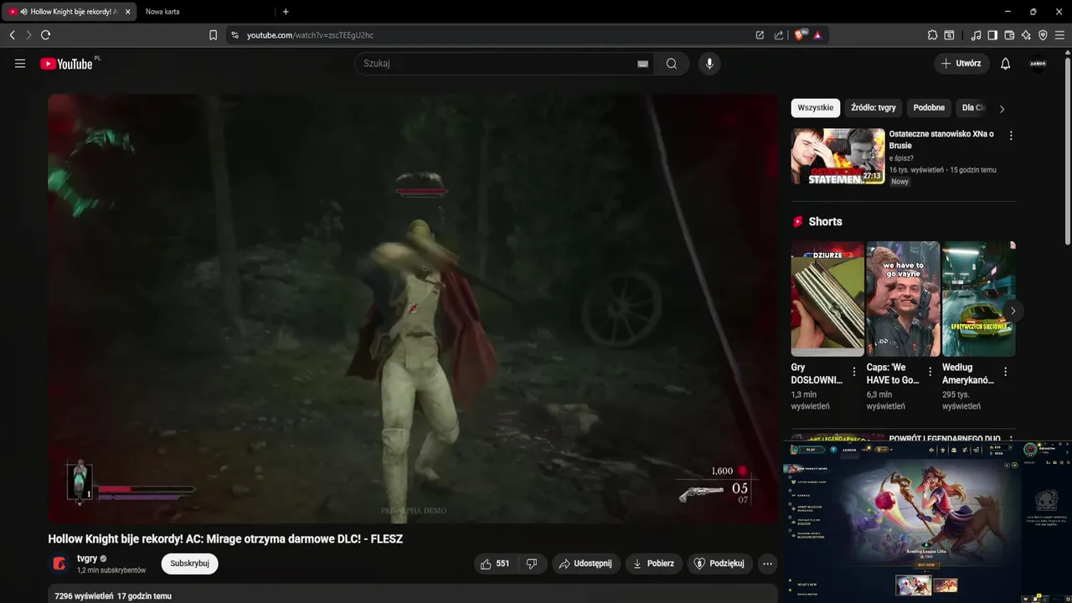Open three-dot menu for Gry DOSŁOWNIE short
1072x603 pixels.
854,372
